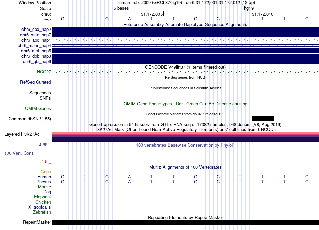Click the chr6_ssto_hap7 track label
319x230 pixels.
click(36, 35)
